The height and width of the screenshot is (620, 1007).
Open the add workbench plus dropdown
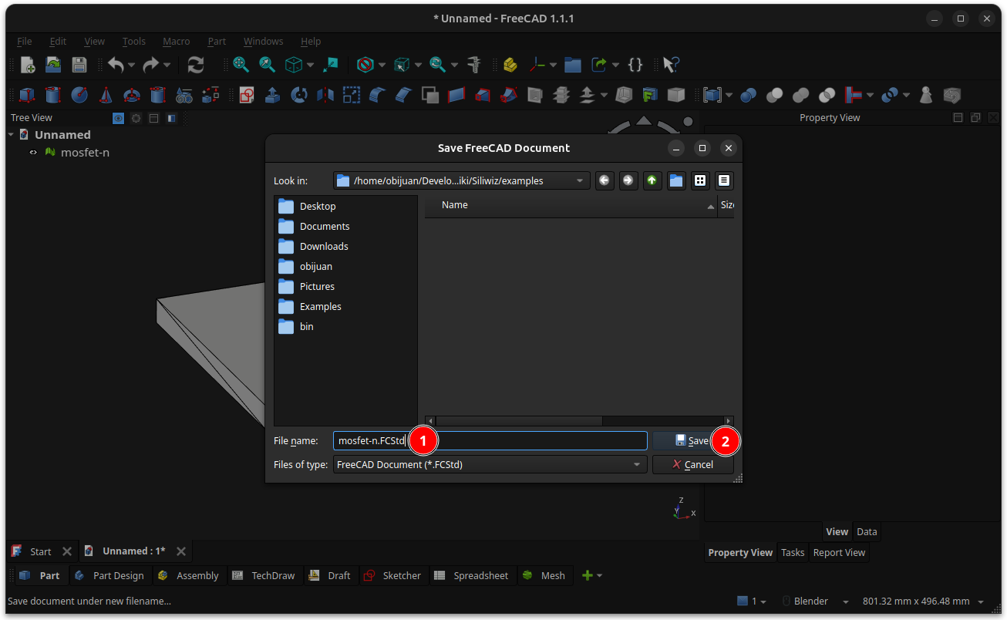point(592,575)
